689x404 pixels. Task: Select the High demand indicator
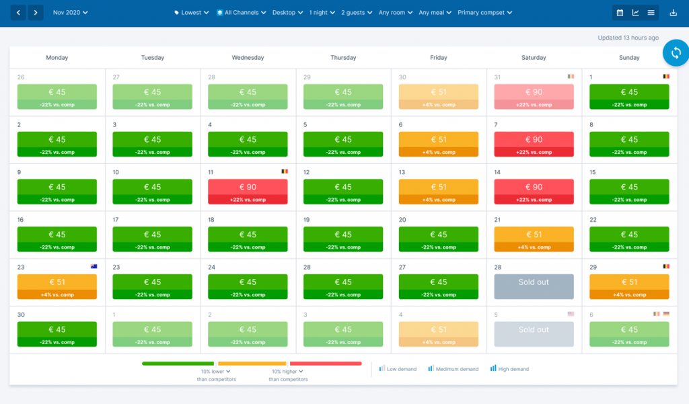[x=509, y=368]
